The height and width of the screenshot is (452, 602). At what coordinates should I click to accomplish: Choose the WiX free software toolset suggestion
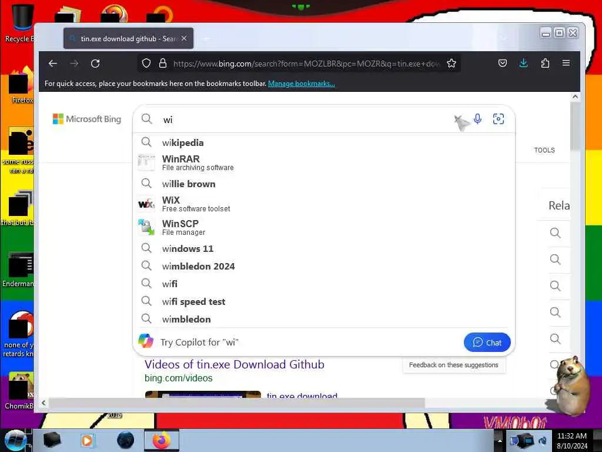coord(323,204)
